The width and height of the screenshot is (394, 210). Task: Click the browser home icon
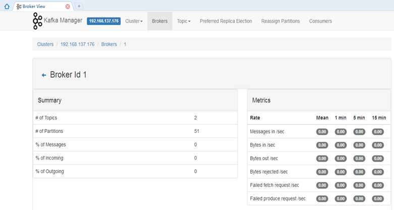click(x=7, y=7)
